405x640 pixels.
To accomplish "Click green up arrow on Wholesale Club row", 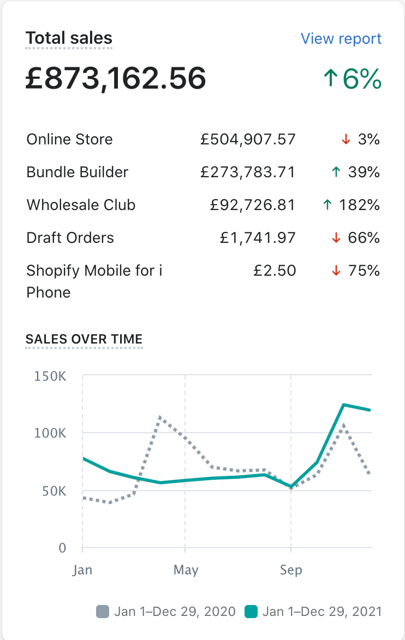I will 327,205.
